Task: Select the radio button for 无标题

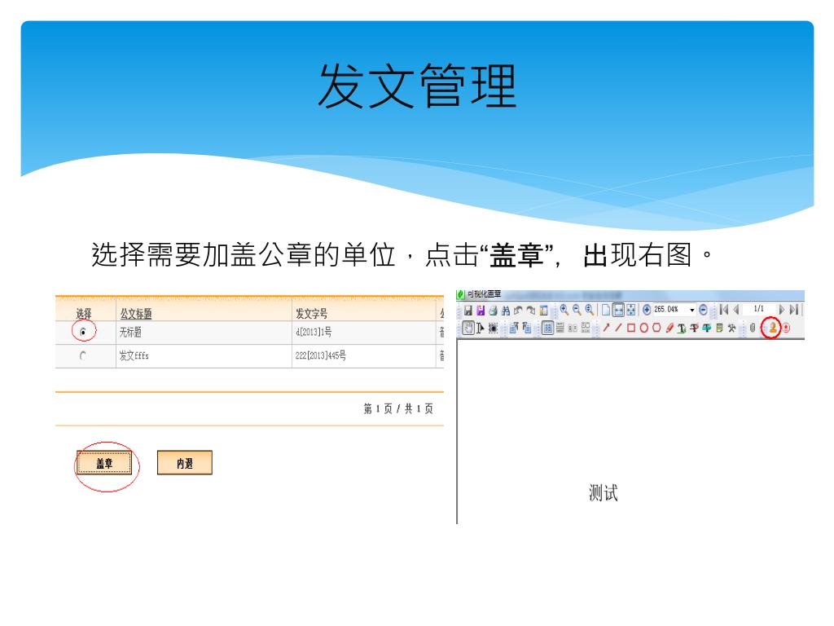Action: pos(83,332)
